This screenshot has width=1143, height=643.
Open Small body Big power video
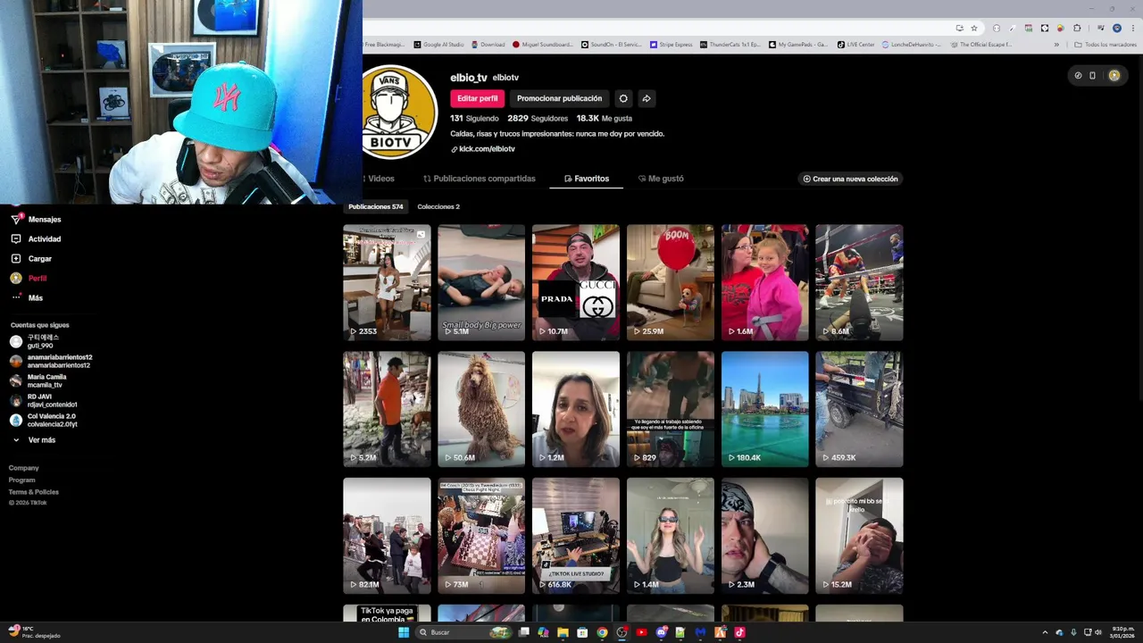click(481, 282)
